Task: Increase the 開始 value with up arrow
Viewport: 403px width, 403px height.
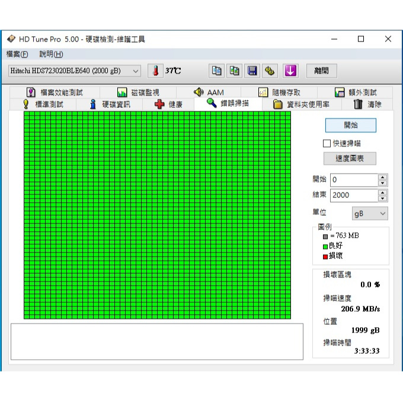Action: (383, 177)
